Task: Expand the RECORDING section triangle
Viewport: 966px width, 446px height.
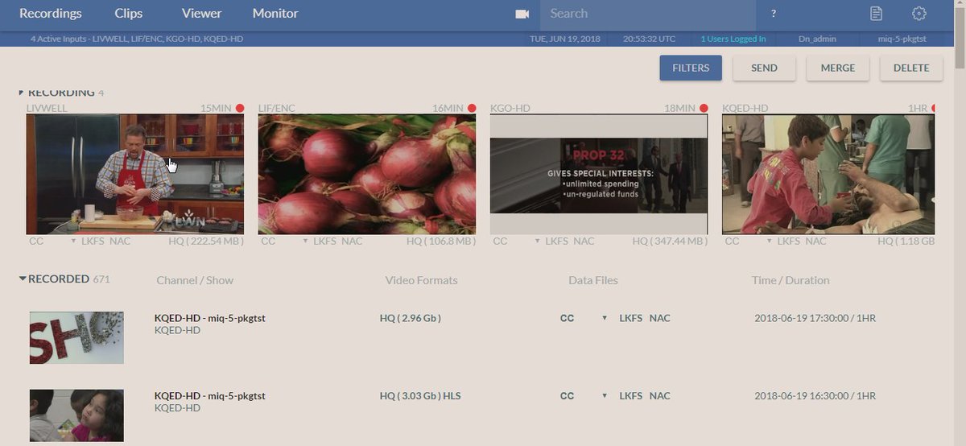Action: (x=22, y=93)
